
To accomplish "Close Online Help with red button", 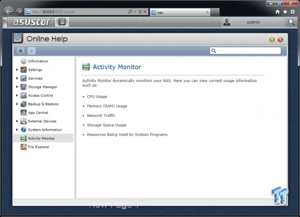I will click(x=281, y=40).
